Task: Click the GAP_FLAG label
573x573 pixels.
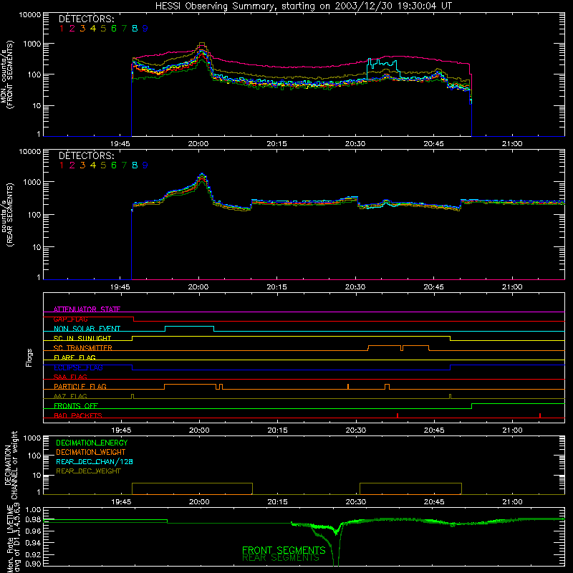Action: click(x=70, y=319)
